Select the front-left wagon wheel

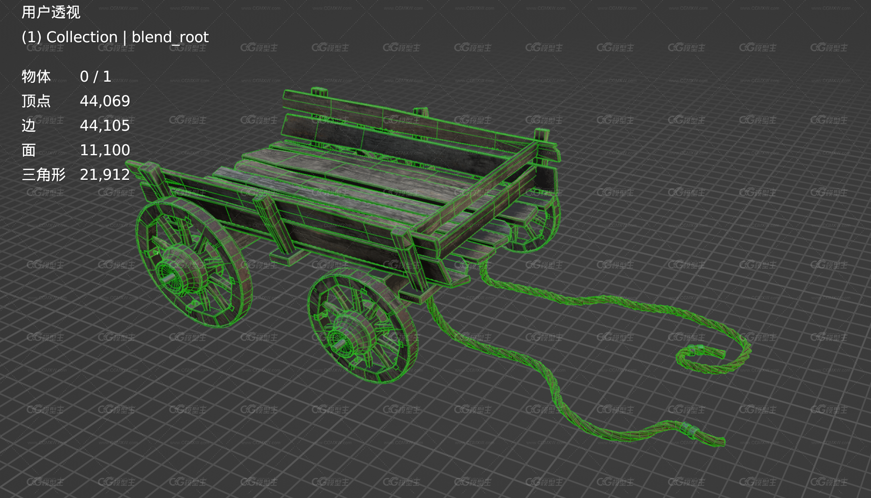tap(193, 261)
